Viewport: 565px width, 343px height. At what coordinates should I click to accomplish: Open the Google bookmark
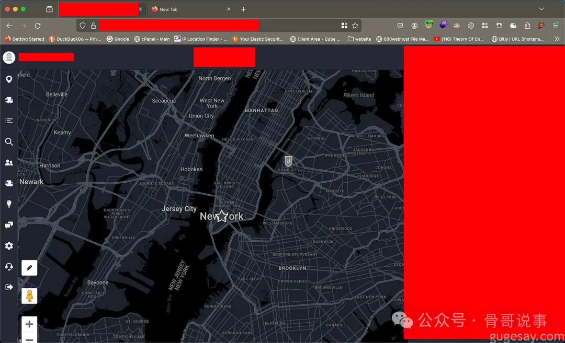tap(118, 39)
